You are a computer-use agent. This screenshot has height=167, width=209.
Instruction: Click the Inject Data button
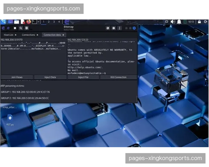50,77
